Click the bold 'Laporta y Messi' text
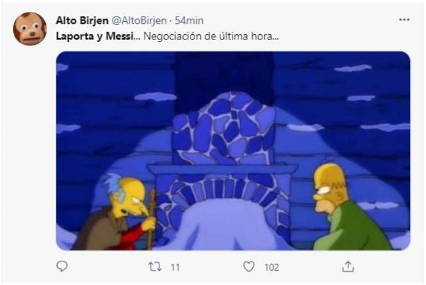This screenshot has height=285, width=426. point(94,37)
